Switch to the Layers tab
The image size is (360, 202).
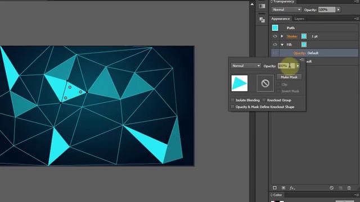tap(299, 19)
